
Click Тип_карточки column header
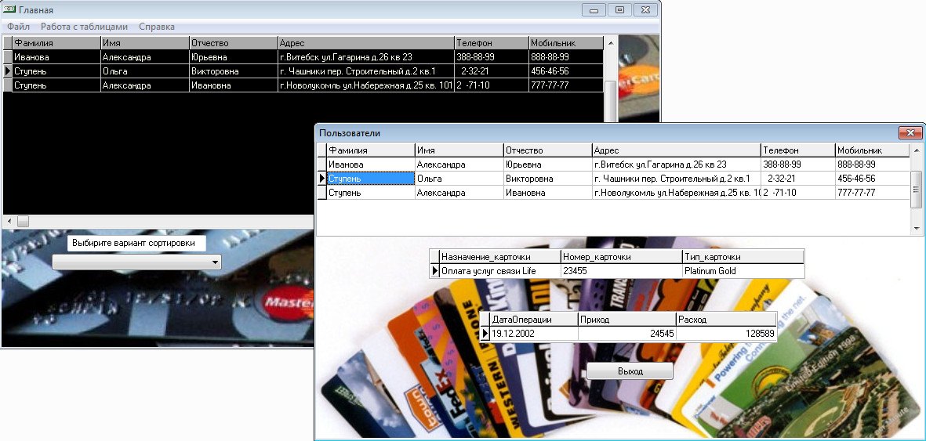743,257
